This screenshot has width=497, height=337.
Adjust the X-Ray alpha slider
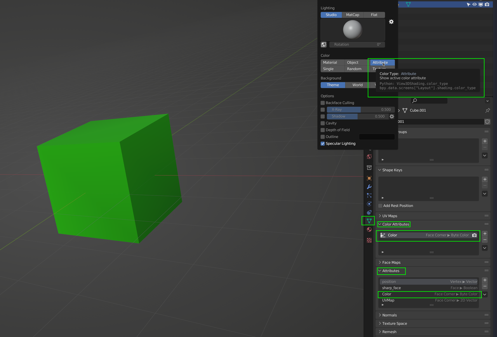359,110
